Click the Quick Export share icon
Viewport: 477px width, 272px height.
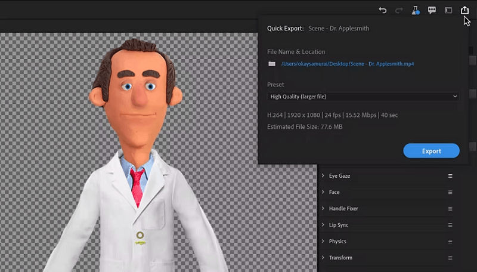(x=464, y=10)
